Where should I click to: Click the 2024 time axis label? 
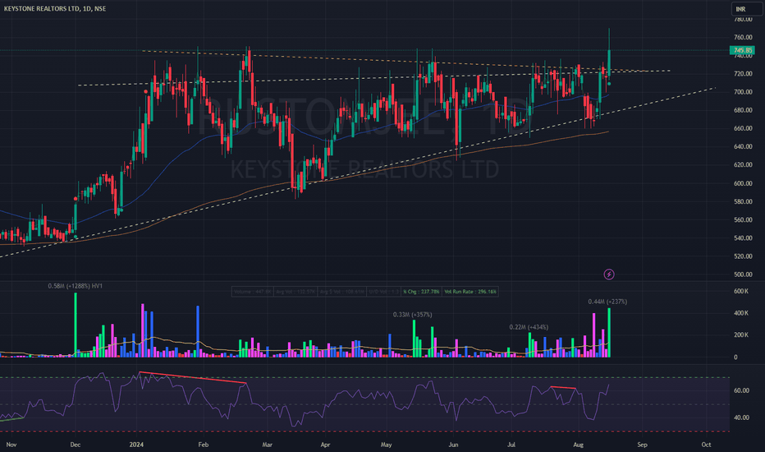(136, 445)
